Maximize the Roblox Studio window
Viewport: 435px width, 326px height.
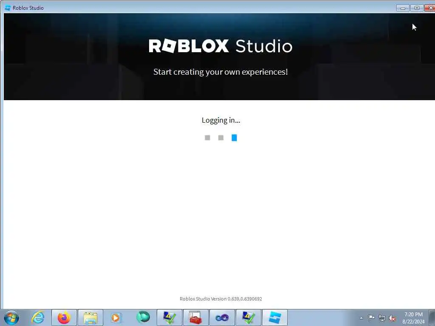coord(417,8)
